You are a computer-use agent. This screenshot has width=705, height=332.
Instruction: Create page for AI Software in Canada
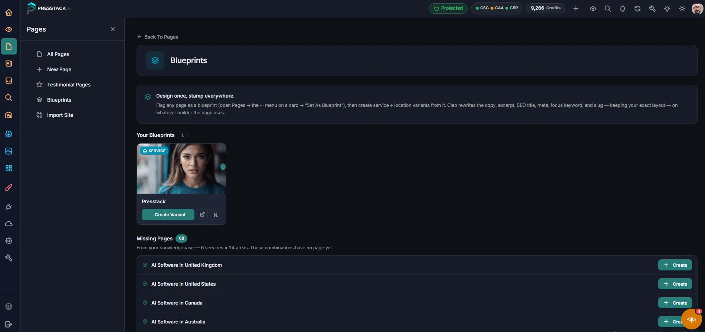[675, 303]
